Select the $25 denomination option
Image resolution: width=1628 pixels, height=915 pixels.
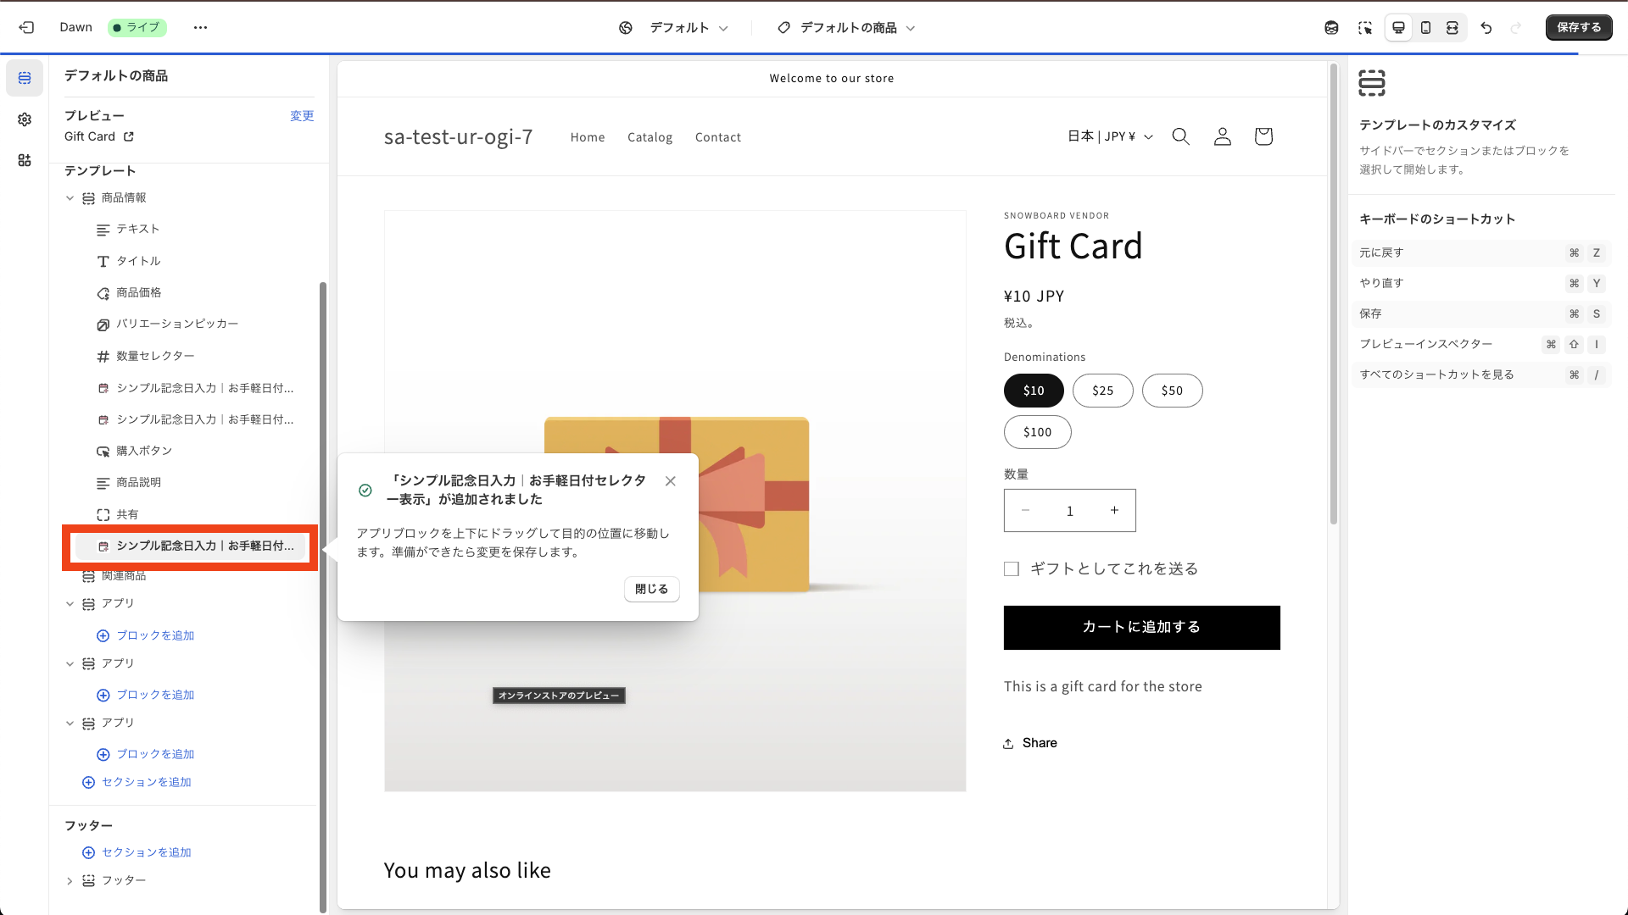[1102, 391]
